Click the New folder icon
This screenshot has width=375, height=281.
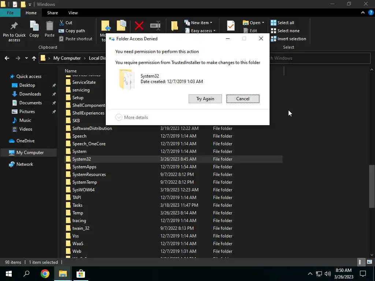click(x=175, y=26)
